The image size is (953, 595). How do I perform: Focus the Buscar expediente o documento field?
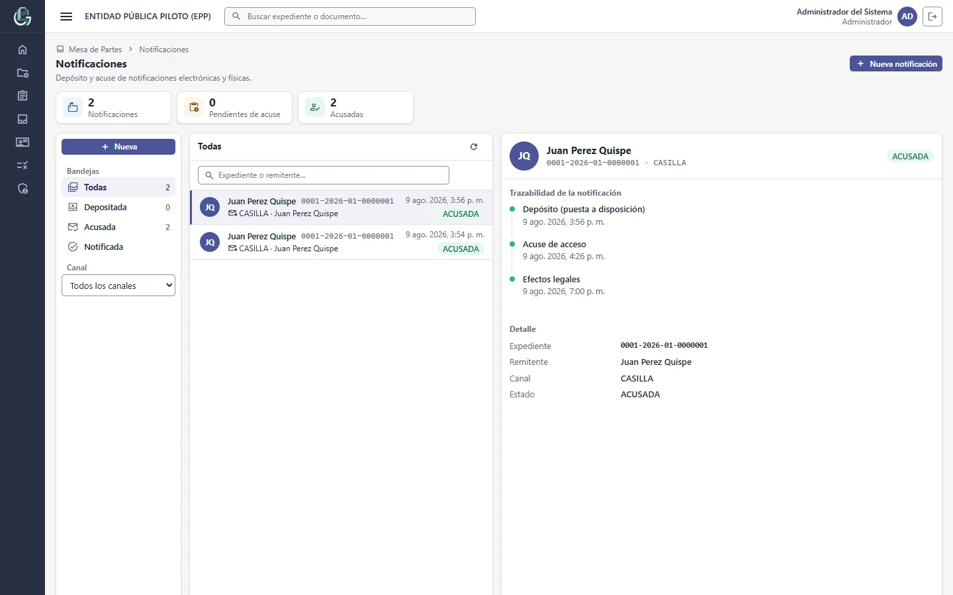(350, 17)
